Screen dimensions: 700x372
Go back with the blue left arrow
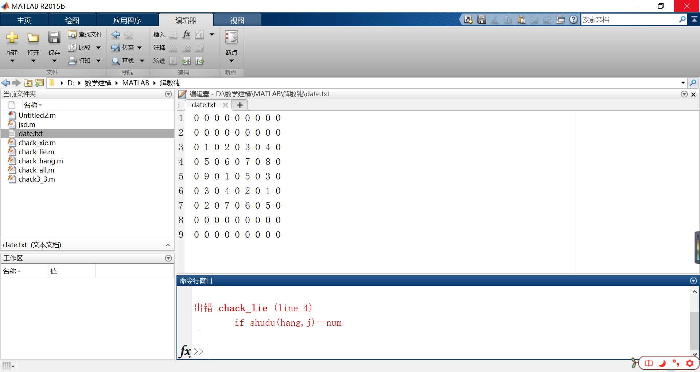(116, 35)
